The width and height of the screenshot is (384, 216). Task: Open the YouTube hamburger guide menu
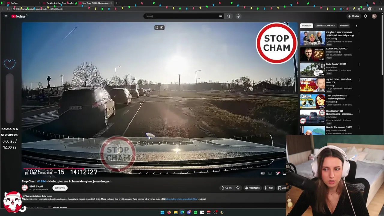6,16
